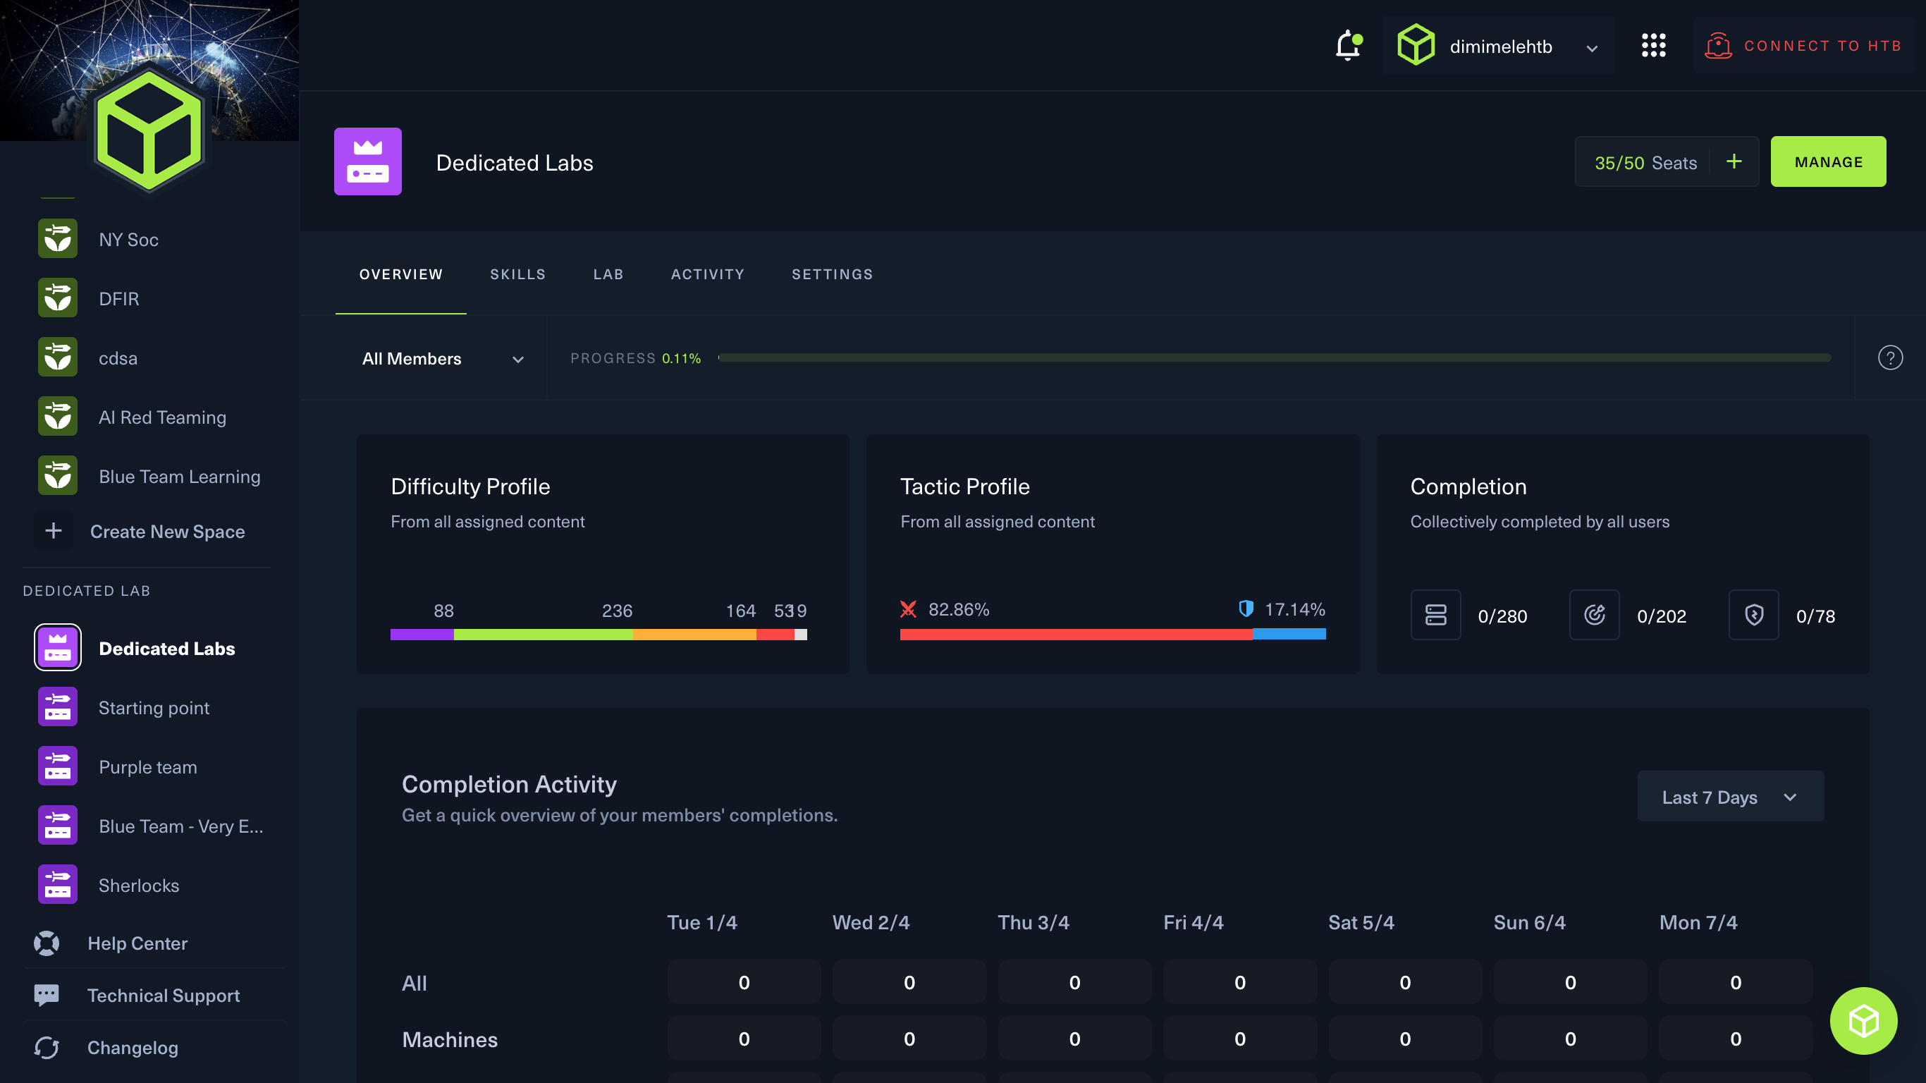
Task: Click the purple segment of Difficulty Profile bar
Action: coord(422,635)
